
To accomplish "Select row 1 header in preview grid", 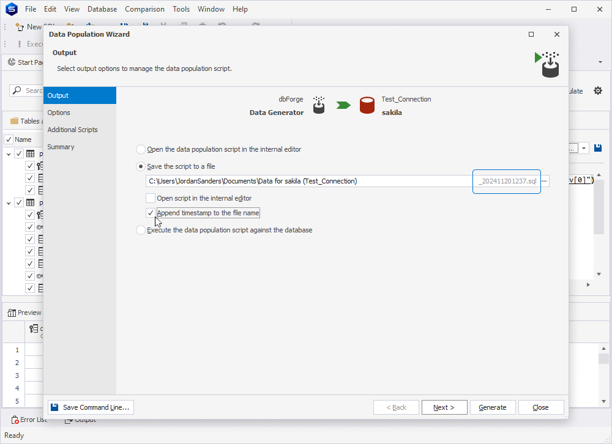I will (x=14, y=350).
